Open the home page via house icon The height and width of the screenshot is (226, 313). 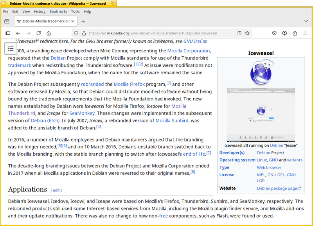point(49,33)
